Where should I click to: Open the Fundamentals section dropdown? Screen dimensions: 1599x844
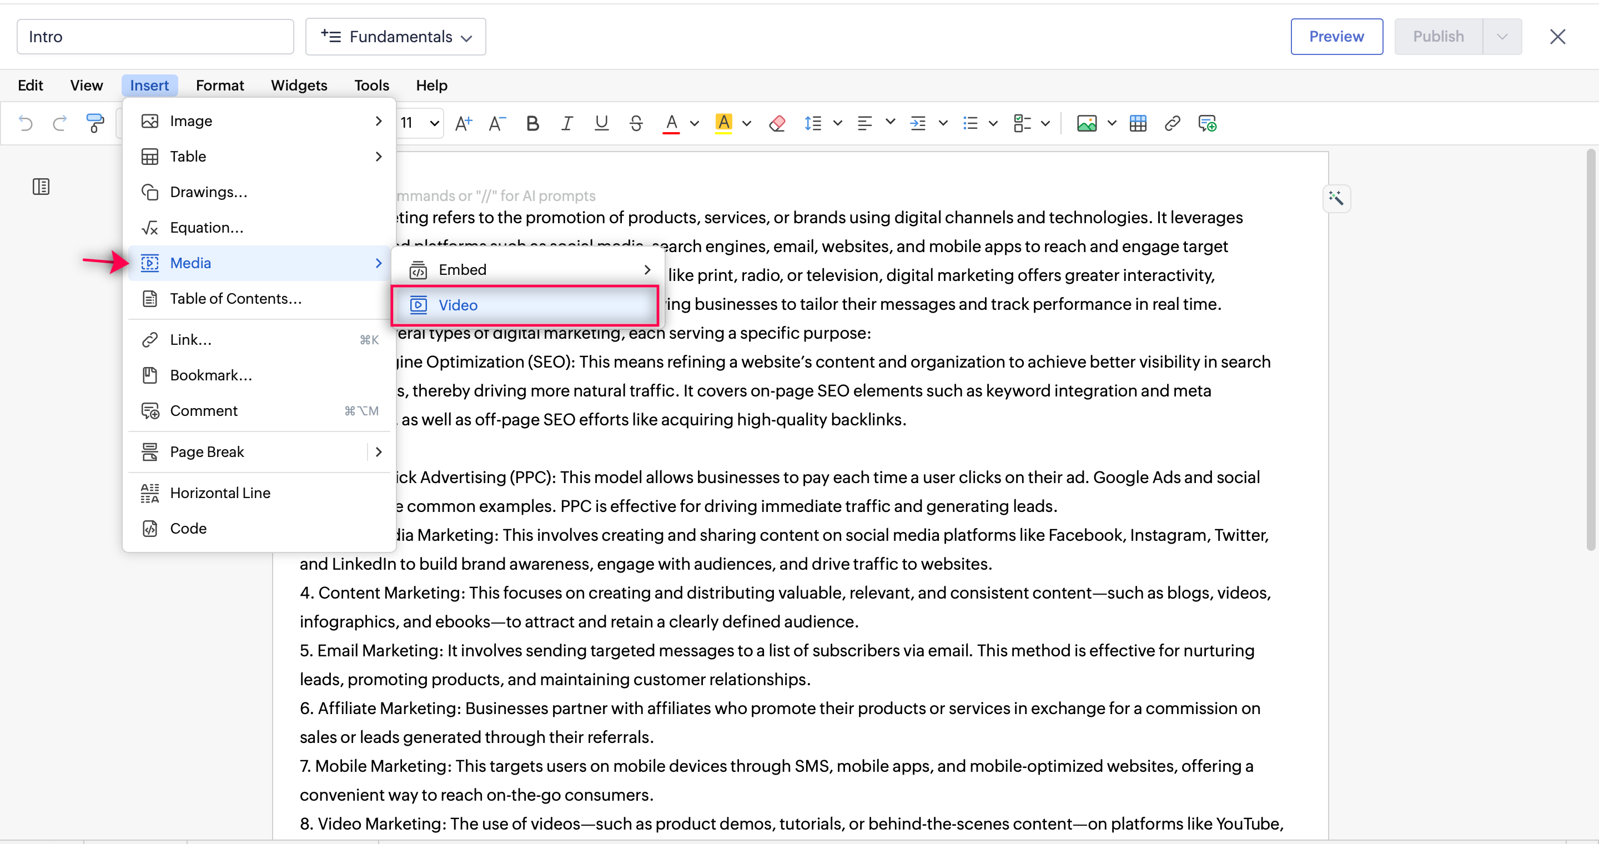pos(396,37)
